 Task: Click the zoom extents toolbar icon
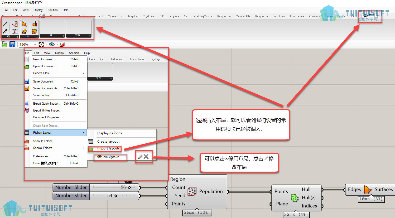click(41, 45)
